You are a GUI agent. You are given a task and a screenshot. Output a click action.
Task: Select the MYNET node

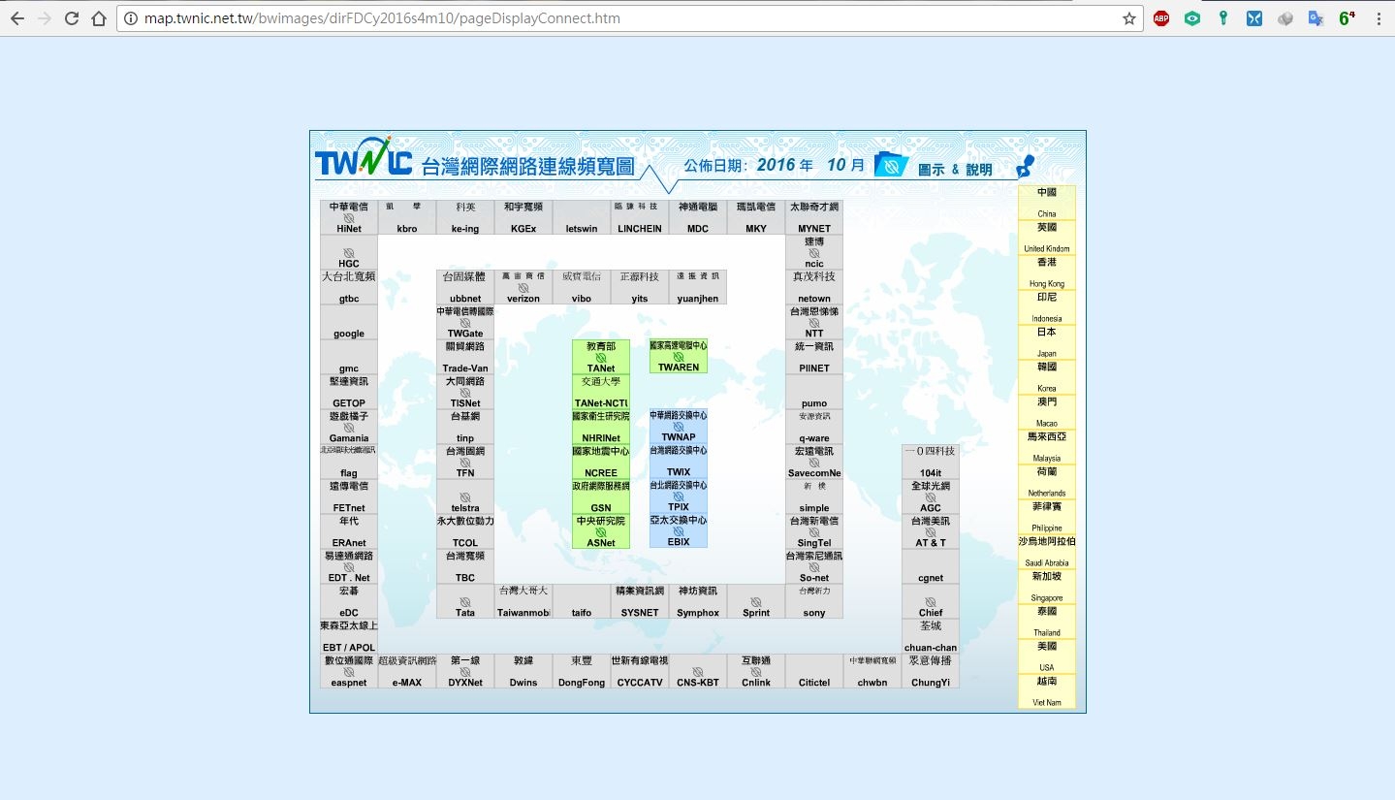coord(814,217)
